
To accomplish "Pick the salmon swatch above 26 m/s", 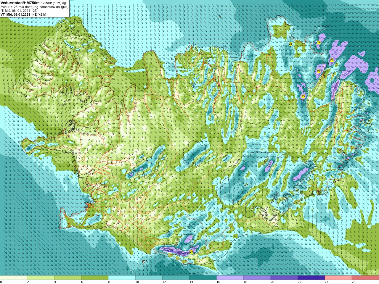I will click(x=365, y=277).
